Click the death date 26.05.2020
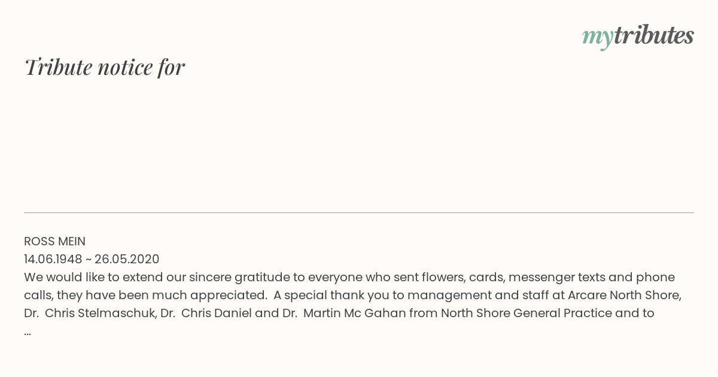This screenshot has width=718, height=377. (127, 259)
